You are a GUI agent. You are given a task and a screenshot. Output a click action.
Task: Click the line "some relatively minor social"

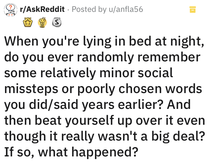(x=89, y=73)
